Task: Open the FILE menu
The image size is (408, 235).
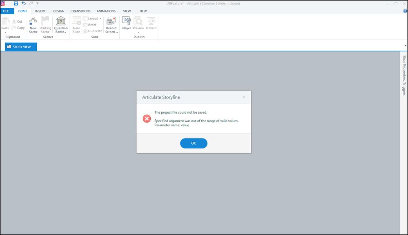Action: point(6,11)
